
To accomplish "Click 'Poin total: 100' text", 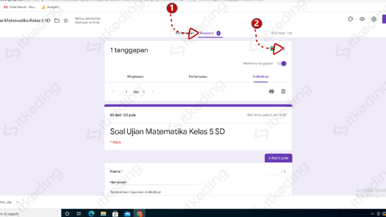I will [x=281, y=33].
